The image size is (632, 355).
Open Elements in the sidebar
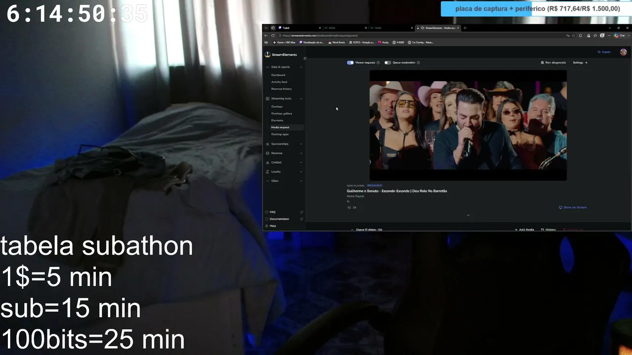[277, 120]
